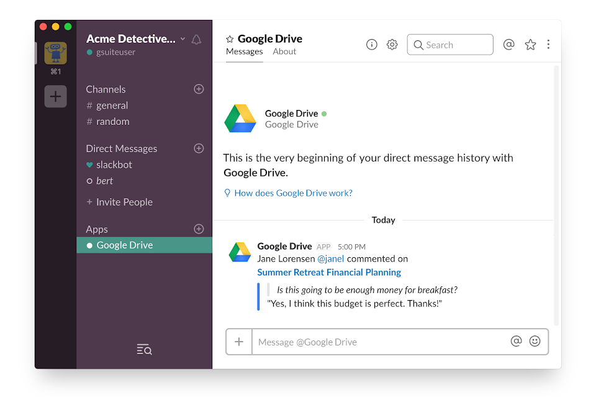
Task: Open the Acme Detective workspace icon
Action: pyautogui.click(x=55, y=53)
